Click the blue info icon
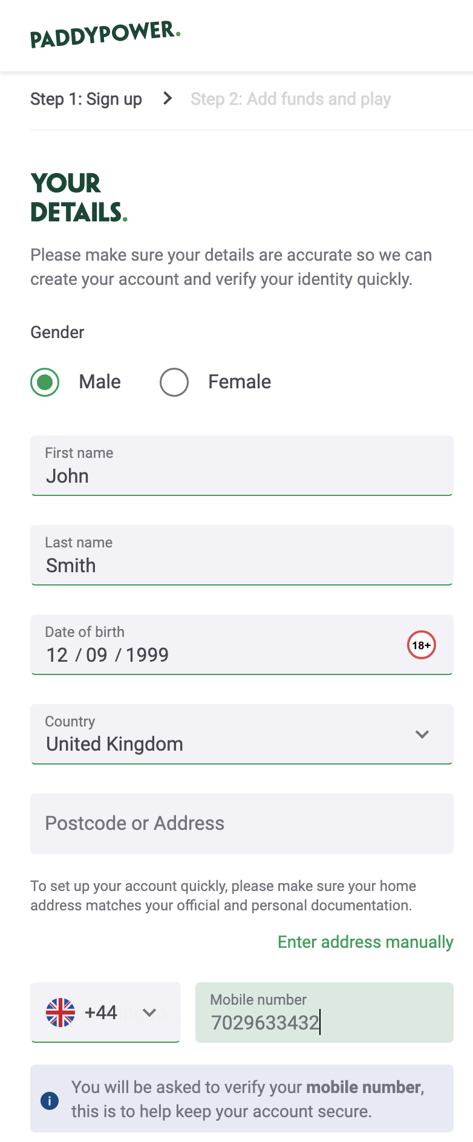Image resolution: width=473 pixels, height=1142 pixels. [49, 1100]
